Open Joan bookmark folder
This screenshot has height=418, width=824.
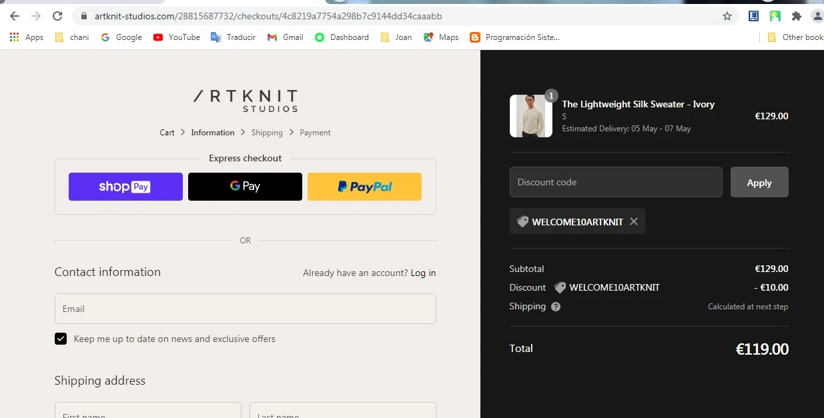tap(396, 37)
